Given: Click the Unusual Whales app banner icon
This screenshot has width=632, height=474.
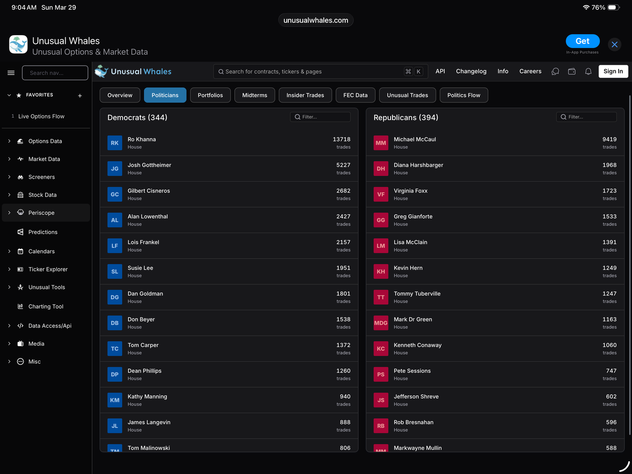Looking at the screenshot, I should [18, 44].
